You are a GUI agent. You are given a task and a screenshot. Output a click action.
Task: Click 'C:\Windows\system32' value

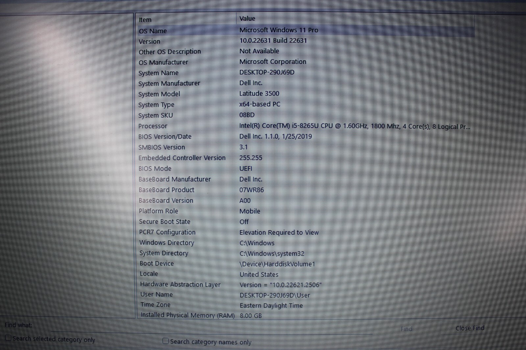pos(272,253)
